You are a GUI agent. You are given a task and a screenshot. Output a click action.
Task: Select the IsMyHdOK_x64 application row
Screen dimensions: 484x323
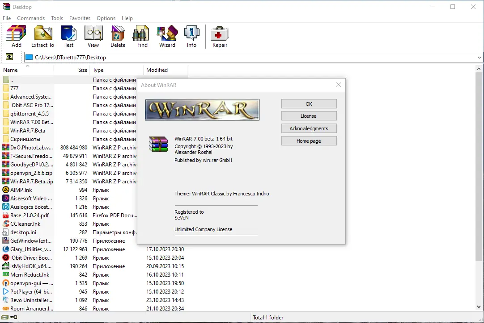point(94,266)
